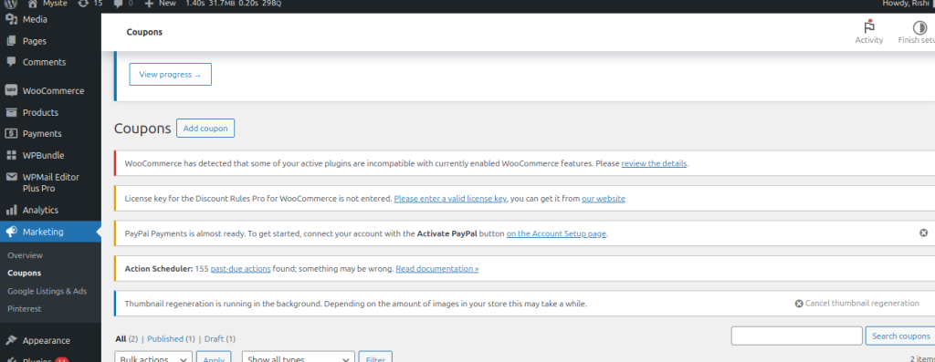Open Pinterest submenu item
This screenshot has width=935, height=362.
pos(25,309)
